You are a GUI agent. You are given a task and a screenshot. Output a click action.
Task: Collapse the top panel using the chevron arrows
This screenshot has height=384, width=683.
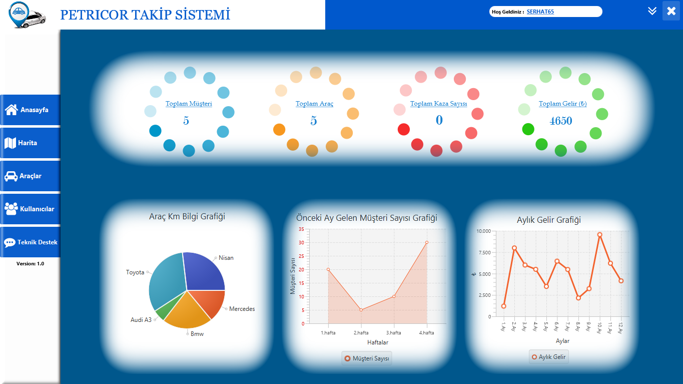click(651, 11)
